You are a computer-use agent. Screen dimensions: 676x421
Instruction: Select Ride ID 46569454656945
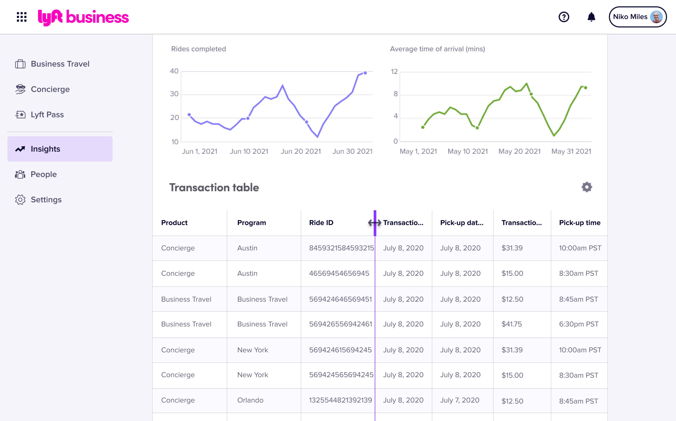(x=339, y=273)
